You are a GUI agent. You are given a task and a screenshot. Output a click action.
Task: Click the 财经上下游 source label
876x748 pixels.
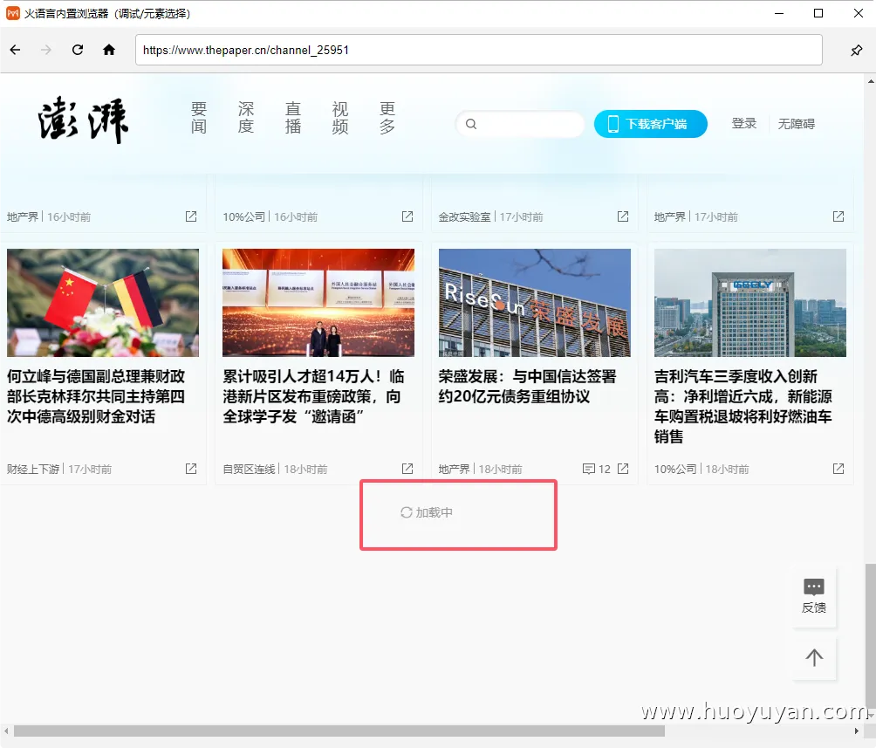pos(33,469)
